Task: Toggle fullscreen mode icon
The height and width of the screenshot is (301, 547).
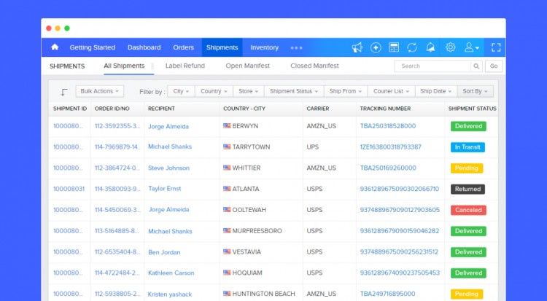Action: click(x=496, y=47)
